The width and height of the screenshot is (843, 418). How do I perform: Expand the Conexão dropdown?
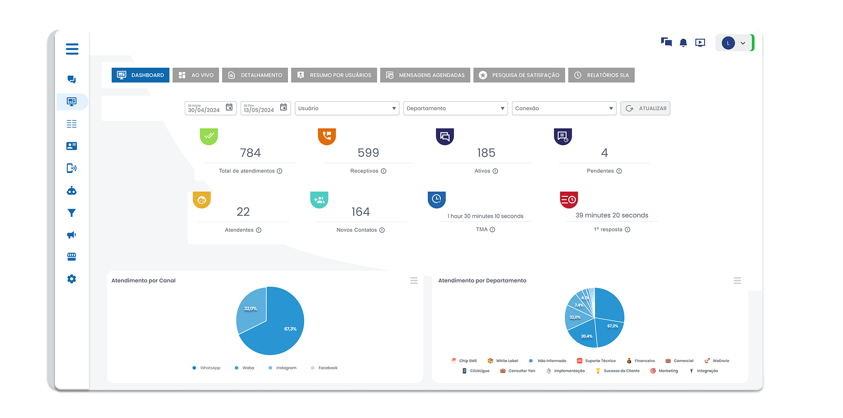point(564,108)
